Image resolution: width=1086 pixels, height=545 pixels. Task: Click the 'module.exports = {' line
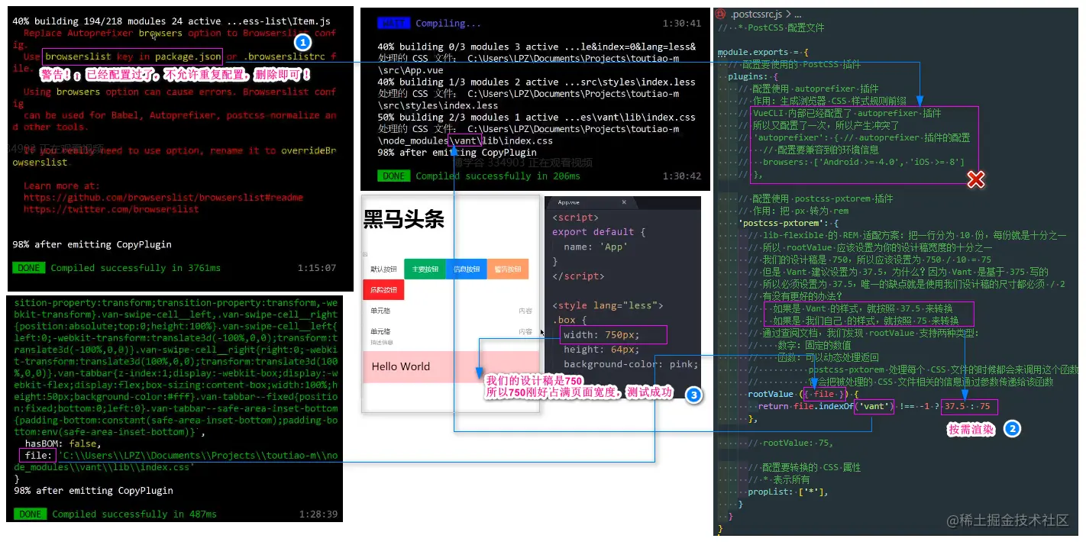(763, 53)
